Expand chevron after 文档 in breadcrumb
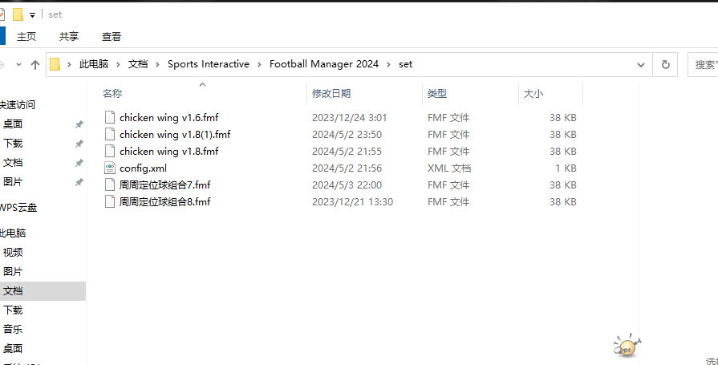 (157, 64)
